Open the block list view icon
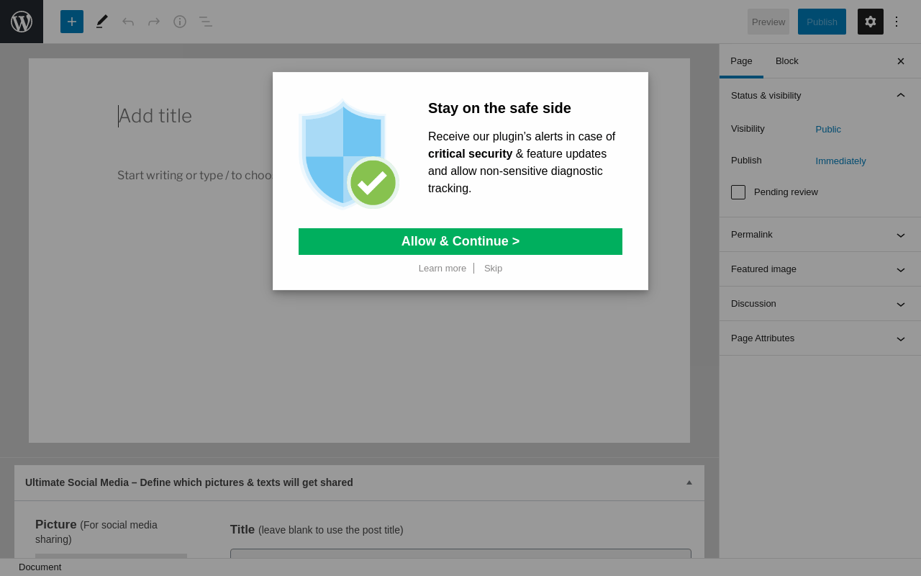 206,22
